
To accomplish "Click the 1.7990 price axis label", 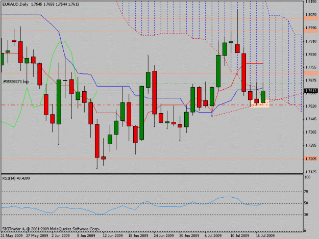I will pyautogui.click(x=311, y=28).
